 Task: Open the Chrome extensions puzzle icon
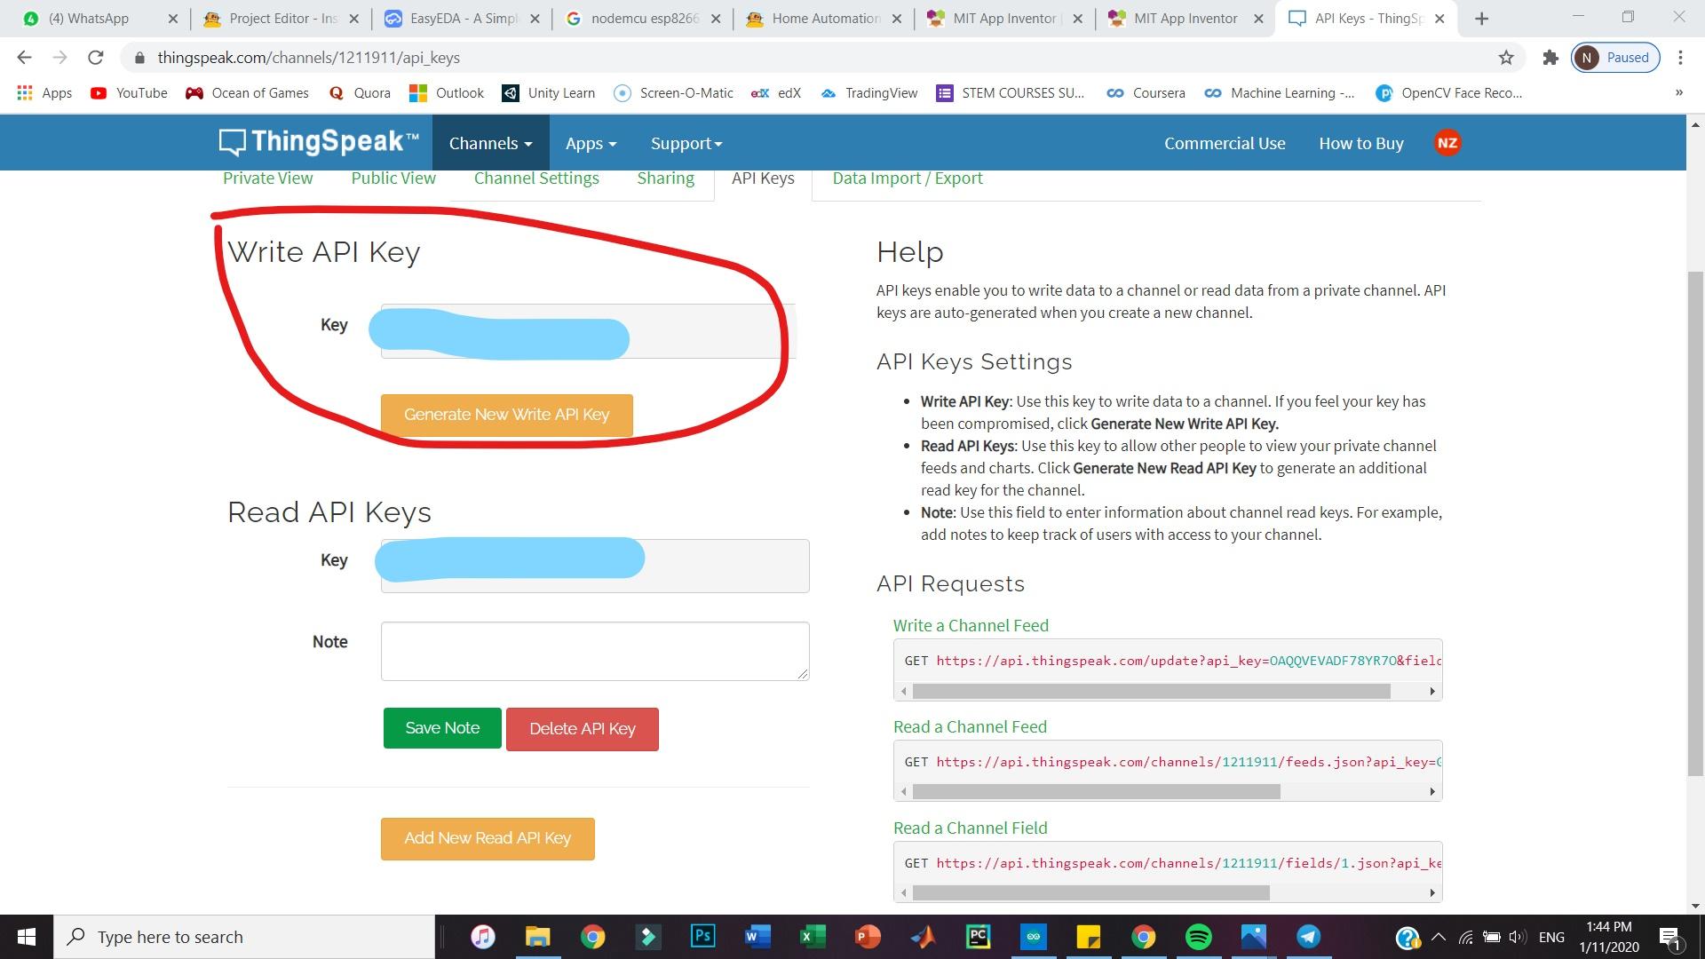pyautogui.click(x=1550, y=58)
